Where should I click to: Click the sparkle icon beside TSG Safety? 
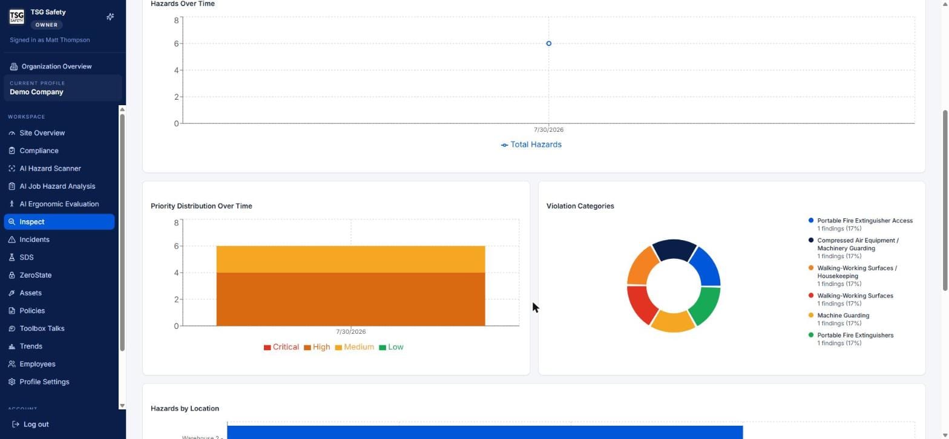pos(110,17)
